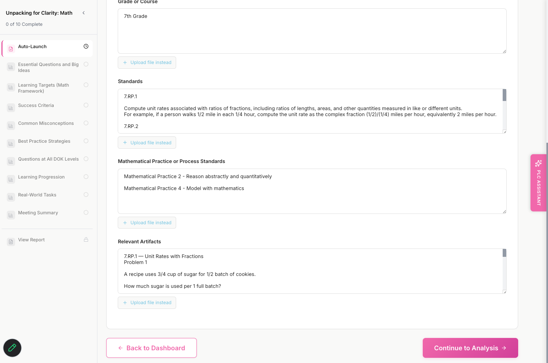Click the green pencil edit icon
The width and height of the screenshot is (548, 363).
point(12,348)
